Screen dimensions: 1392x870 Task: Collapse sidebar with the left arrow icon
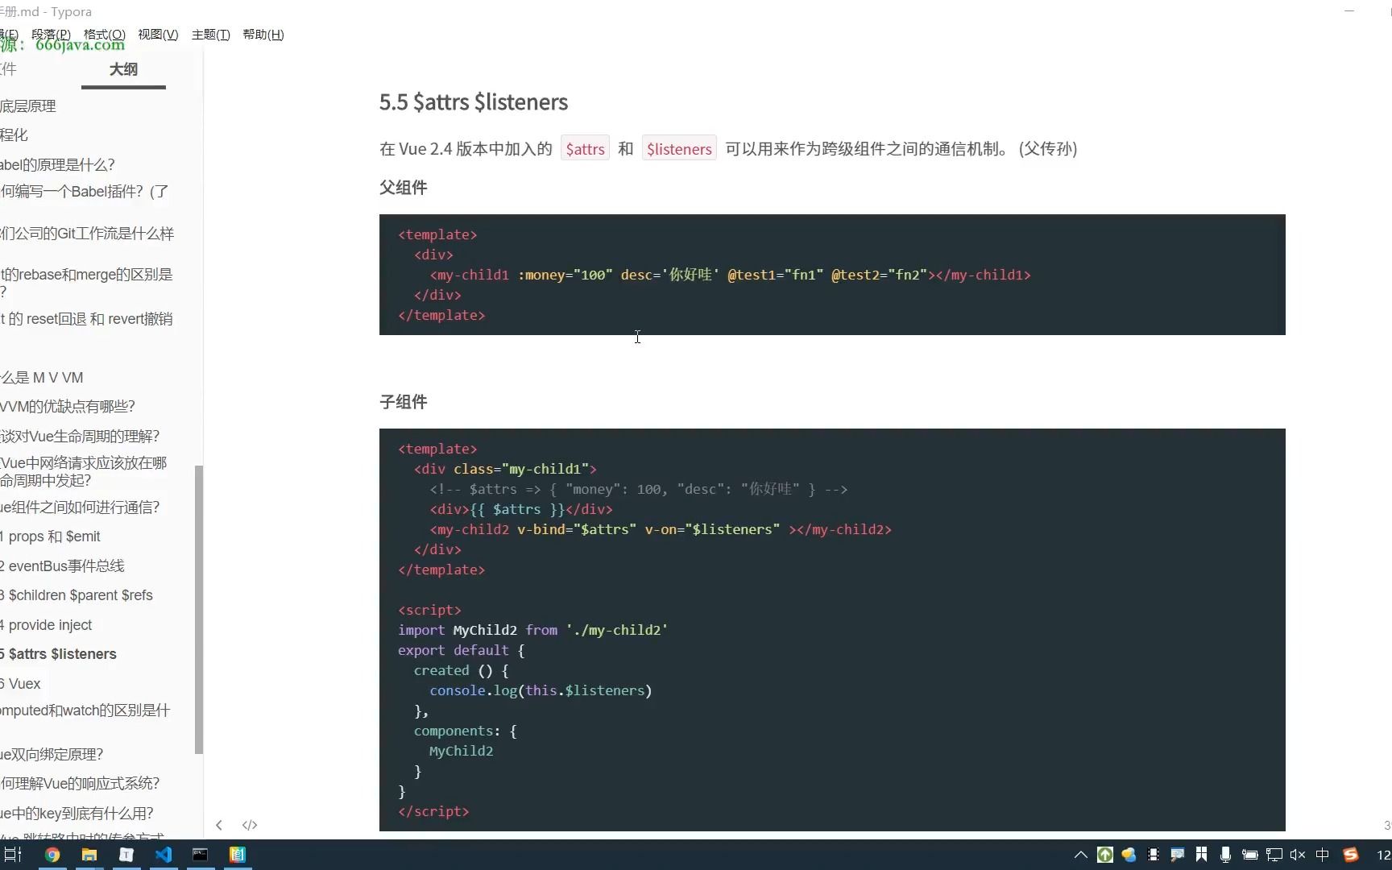click(x=219, y=825)
